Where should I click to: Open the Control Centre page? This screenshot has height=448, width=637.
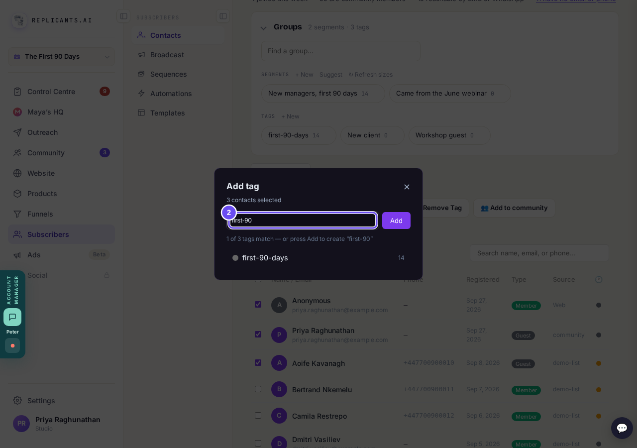61,92
